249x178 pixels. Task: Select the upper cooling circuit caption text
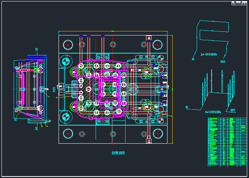(x=209, y=54)
